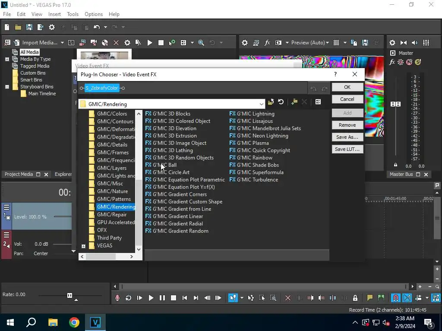Expand VEGAS folder in plug-in tree
442x331 pixels.
[x=83, y=246]
